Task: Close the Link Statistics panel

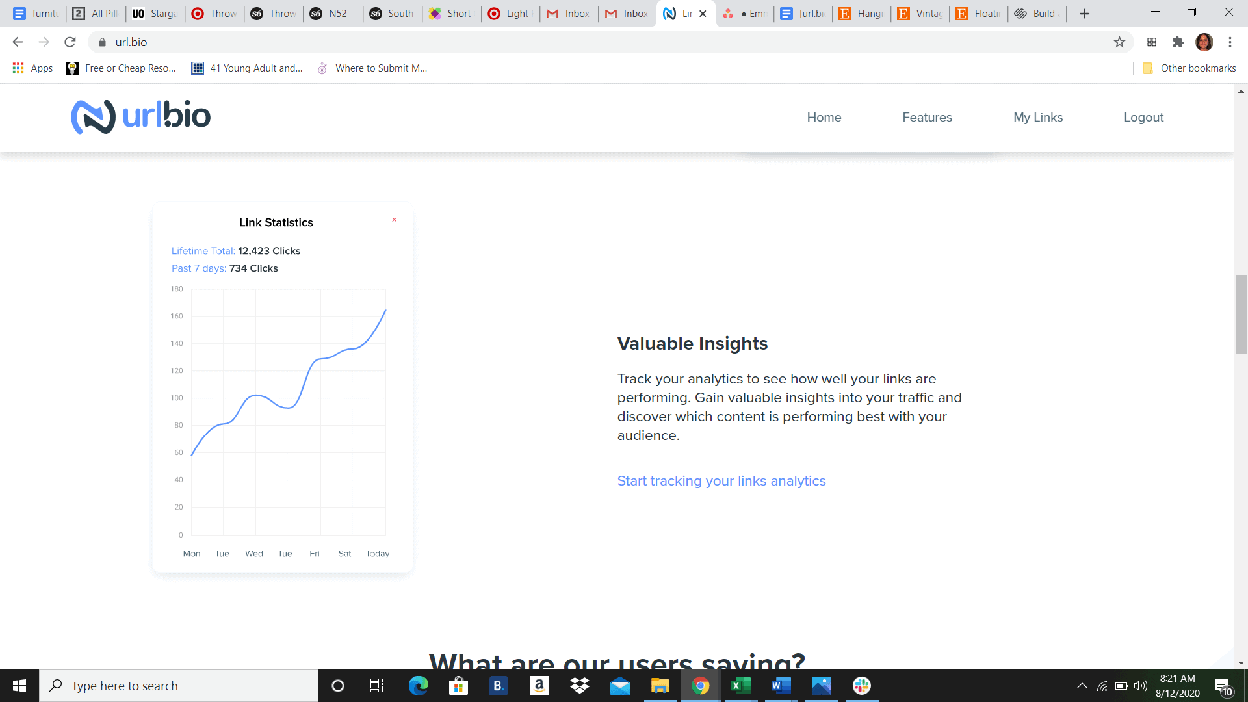Action: [x=395, y=220]
